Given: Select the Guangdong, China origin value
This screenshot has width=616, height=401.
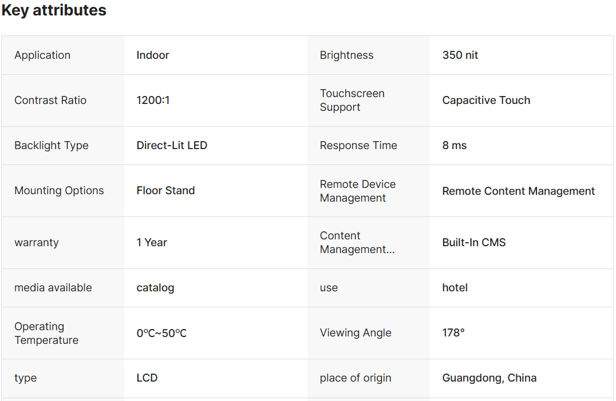Looking at the screenshot, I should click(x=489, y=378).
